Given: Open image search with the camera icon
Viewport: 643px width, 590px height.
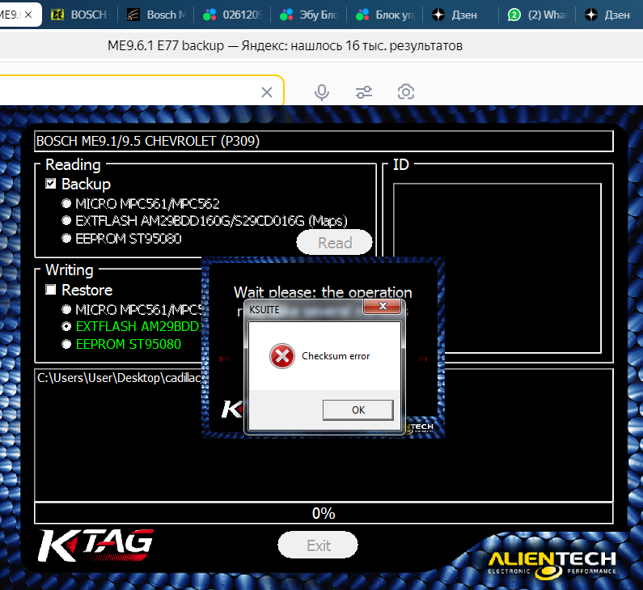Looking at the screenshot, I should 406,92.
